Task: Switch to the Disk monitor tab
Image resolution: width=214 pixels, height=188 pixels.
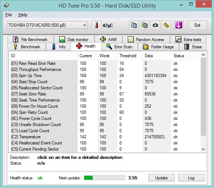Action: click(x=74, y=40)
